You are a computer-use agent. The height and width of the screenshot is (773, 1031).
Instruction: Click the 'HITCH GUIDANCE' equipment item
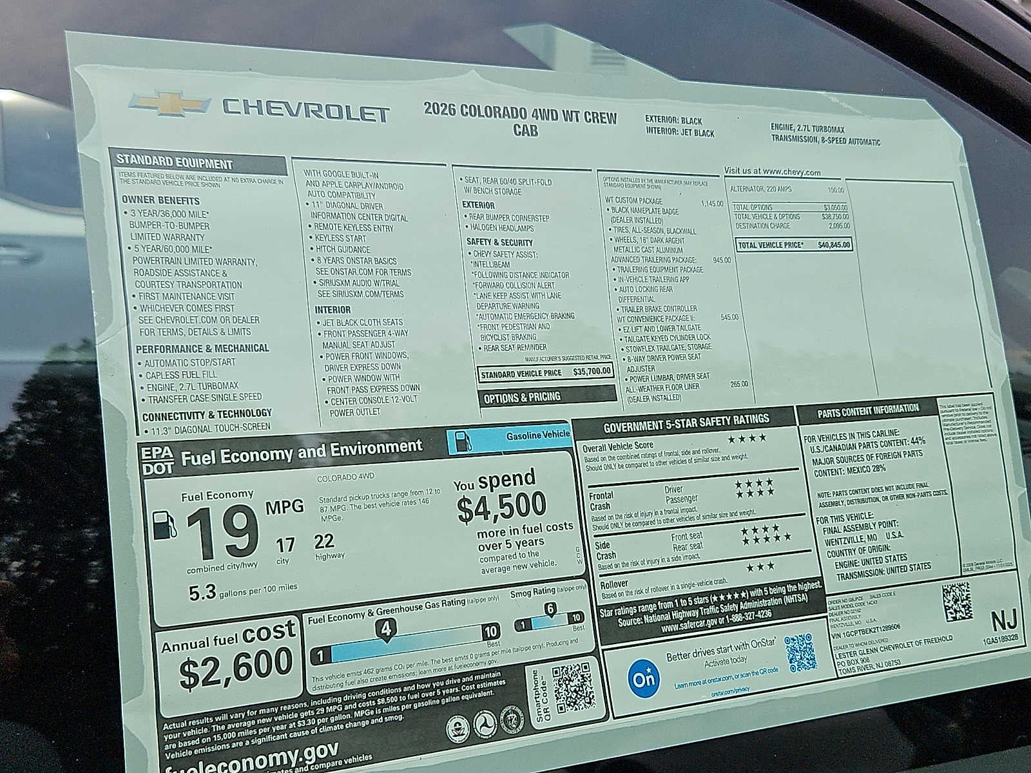[342, 249]
